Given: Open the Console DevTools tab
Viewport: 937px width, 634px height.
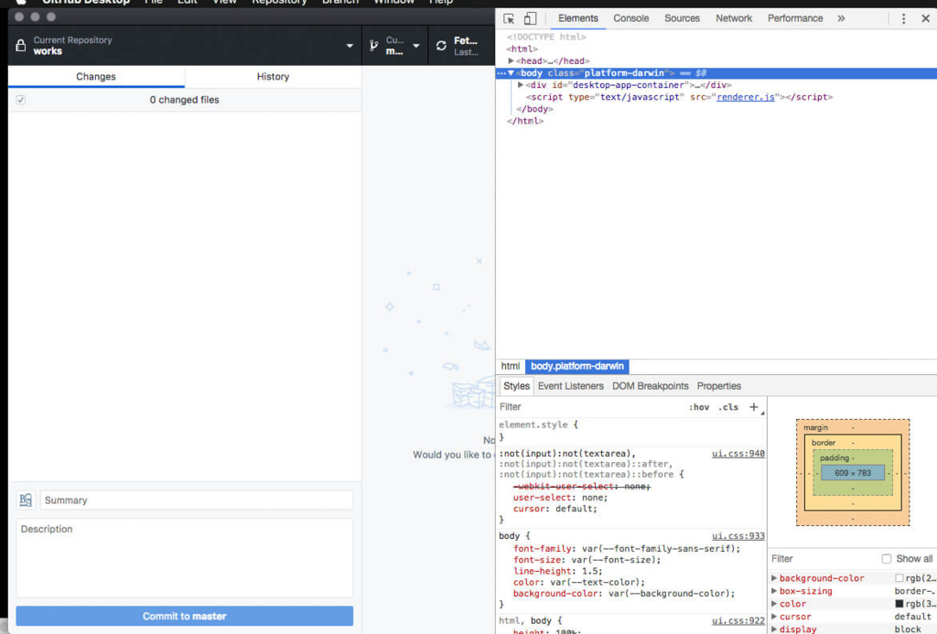Looking at the screenshot, I should click(x=631, y=18).
